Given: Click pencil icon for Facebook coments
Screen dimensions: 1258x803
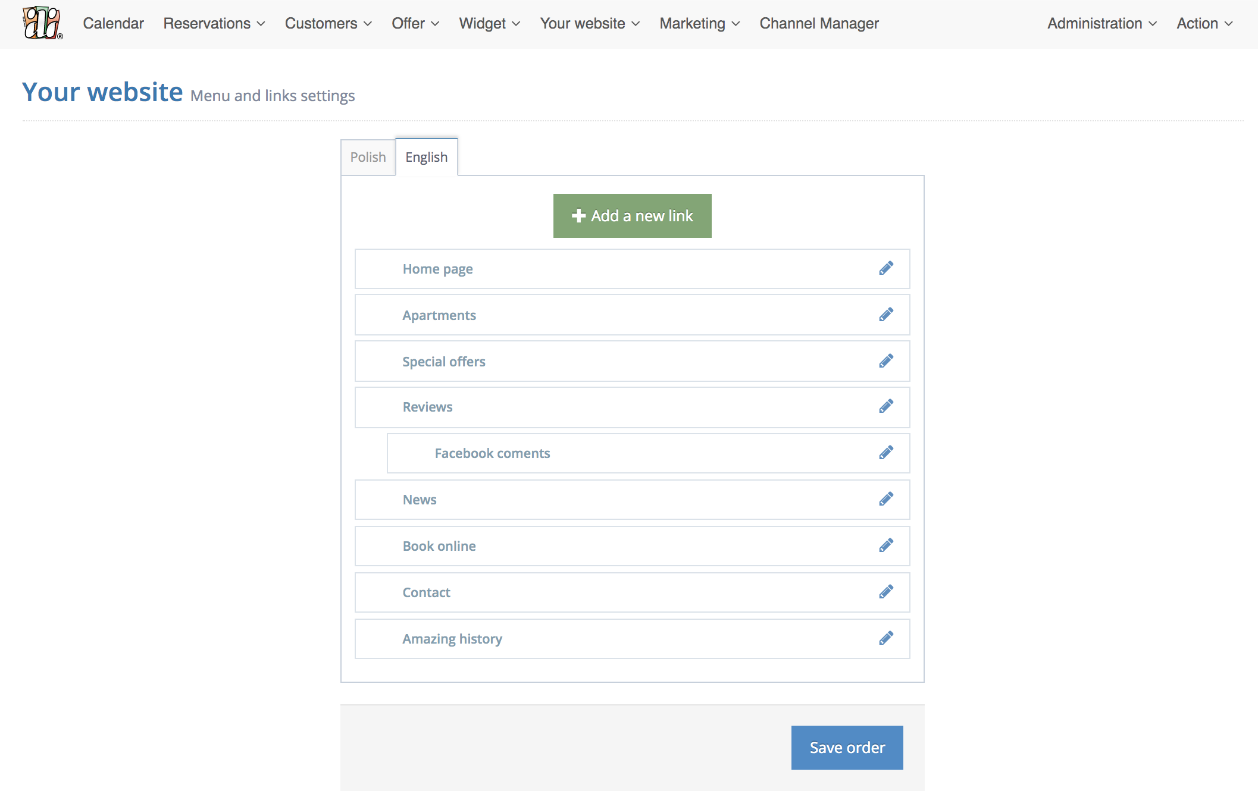Looking at the screenshot, I should point(885,453).
